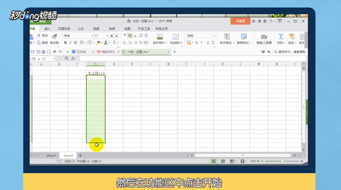Open the Page Layout (页面布局) tab
The height and width of the screenshot is (190, 341).
(64, 29)
